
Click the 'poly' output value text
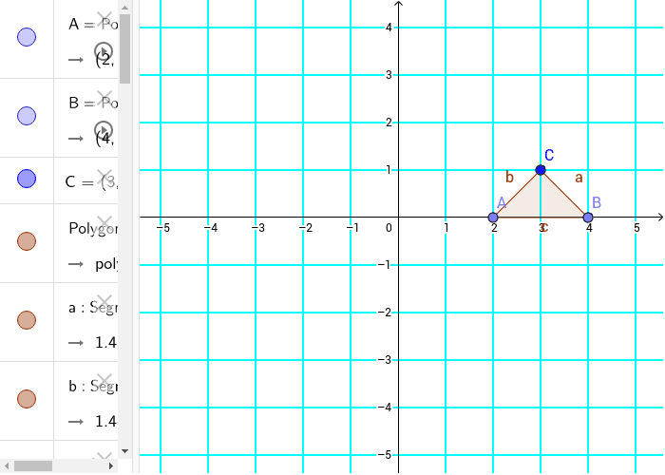[x=106, y=265]
